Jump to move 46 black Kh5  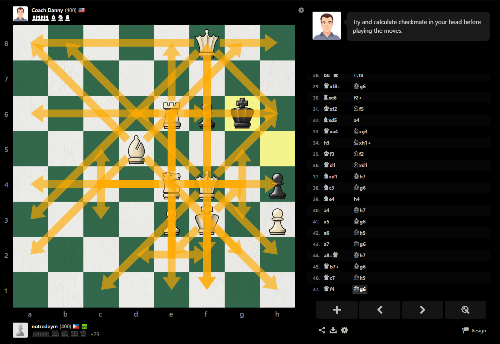(360, 278)
